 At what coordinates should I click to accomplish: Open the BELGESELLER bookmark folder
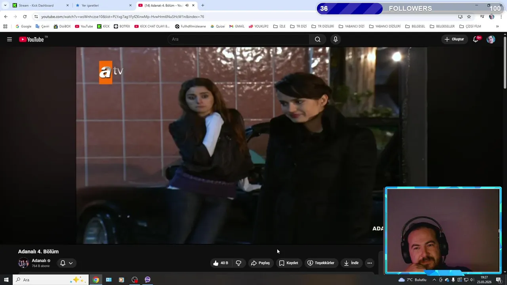(x=442, y=27)
